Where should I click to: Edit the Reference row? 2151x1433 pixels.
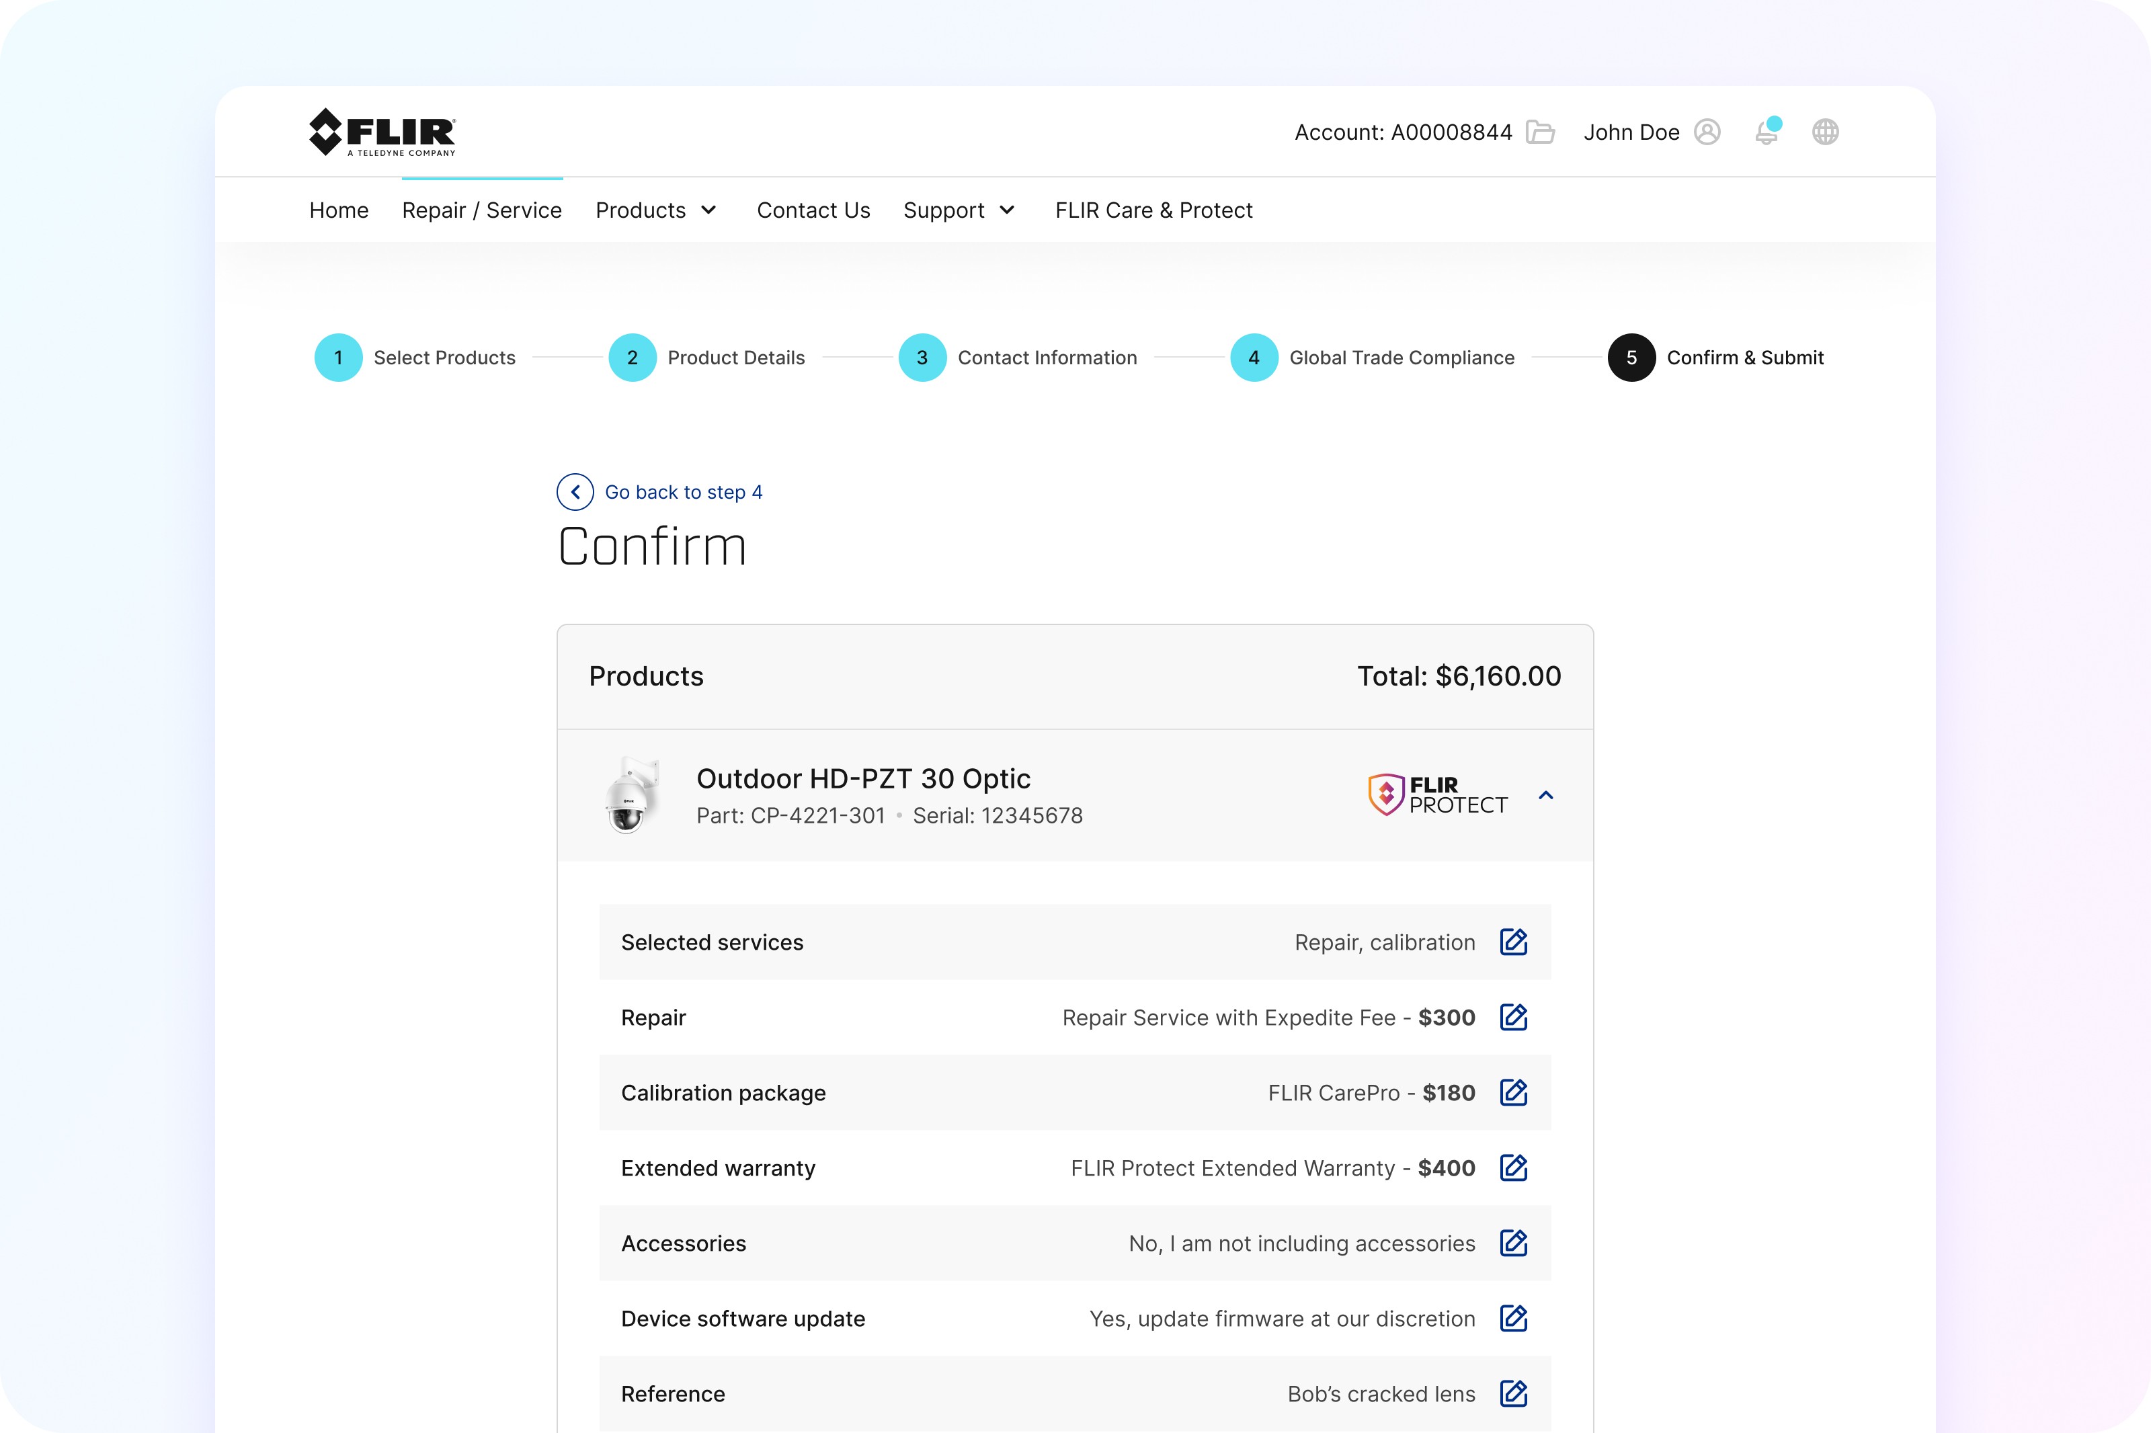(1514, 1393)
